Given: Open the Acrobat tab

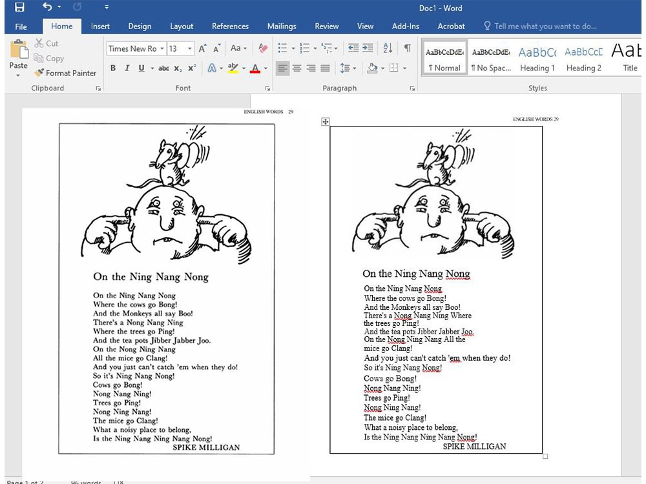Looking at the screenshot, I should [x=451, y=26].
